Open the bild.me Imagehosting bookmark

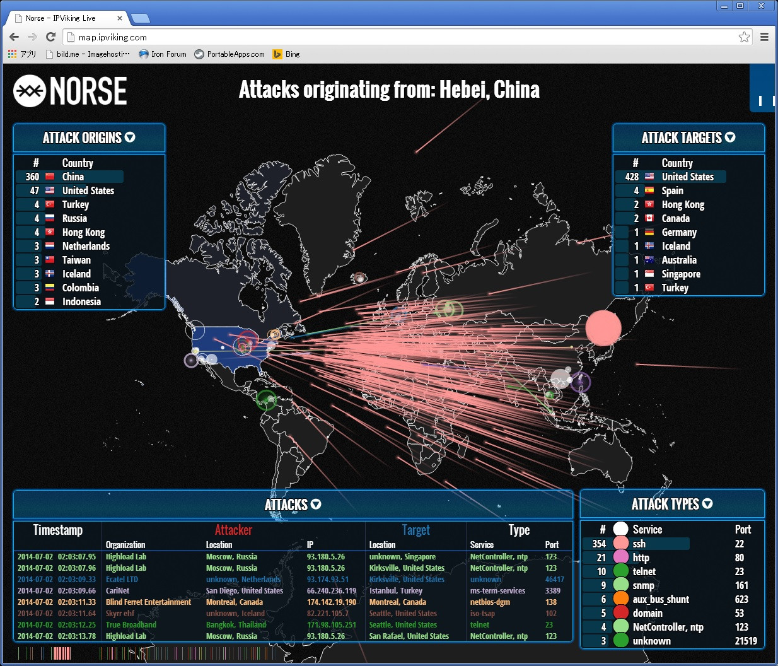88,54
